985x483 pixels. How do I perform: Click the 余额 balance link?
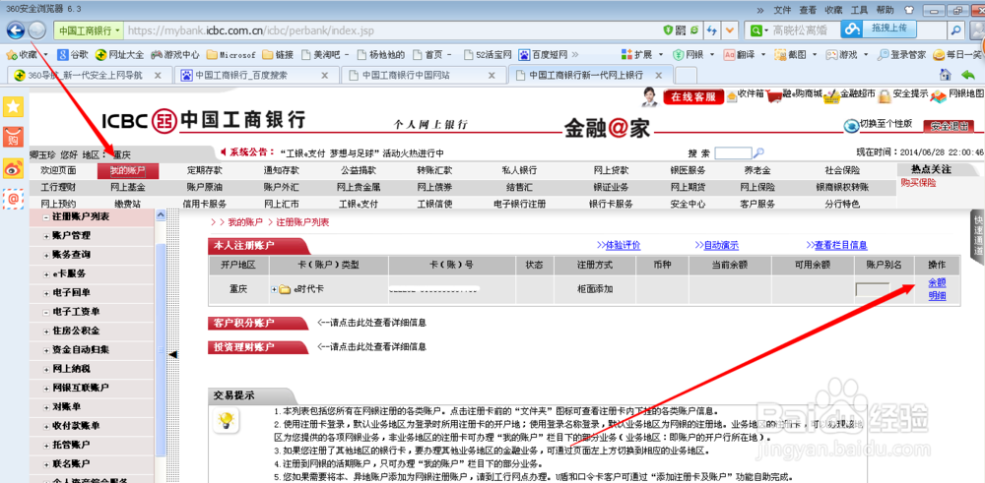[x=938, y=283]
